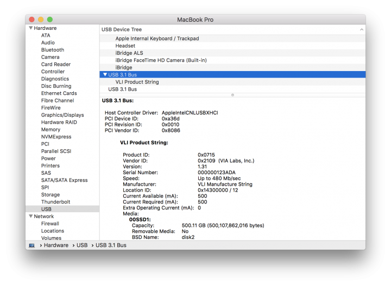Click the split pane divider handle

(x=232, y=95)
